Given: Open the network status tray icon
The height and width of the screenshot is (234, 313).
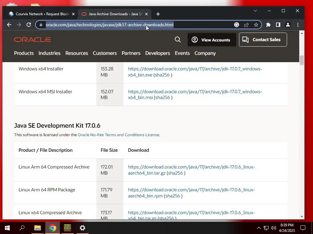Looking at the screenshot, I should [266, 228].
